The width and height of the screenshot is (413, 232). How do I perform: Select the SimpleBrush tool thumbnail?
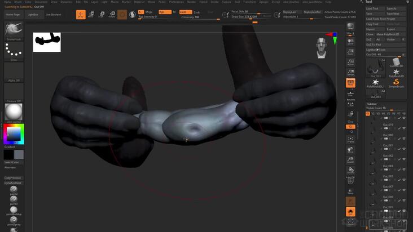click(396, 83)
